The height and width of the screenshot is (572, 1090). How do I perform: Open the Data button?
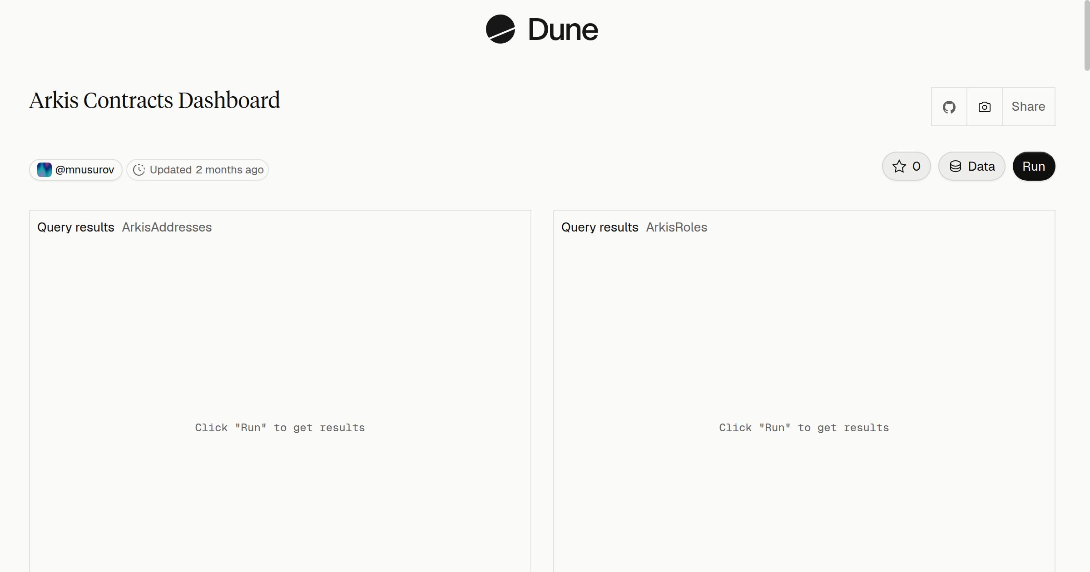click(x=972, y=166)
